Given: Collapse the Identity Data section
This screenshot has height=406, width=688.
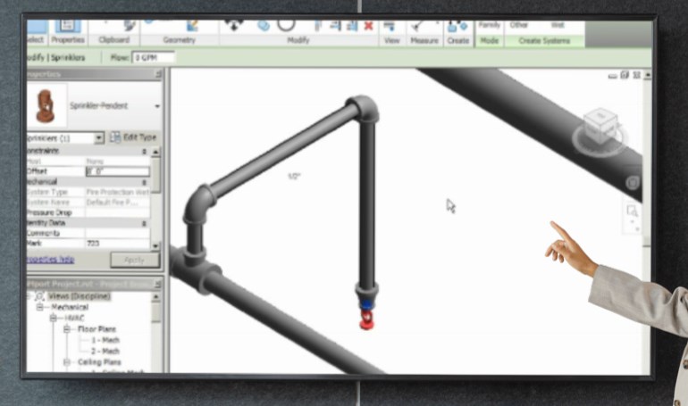Looking at the screenshot, I should click(144, 223).
